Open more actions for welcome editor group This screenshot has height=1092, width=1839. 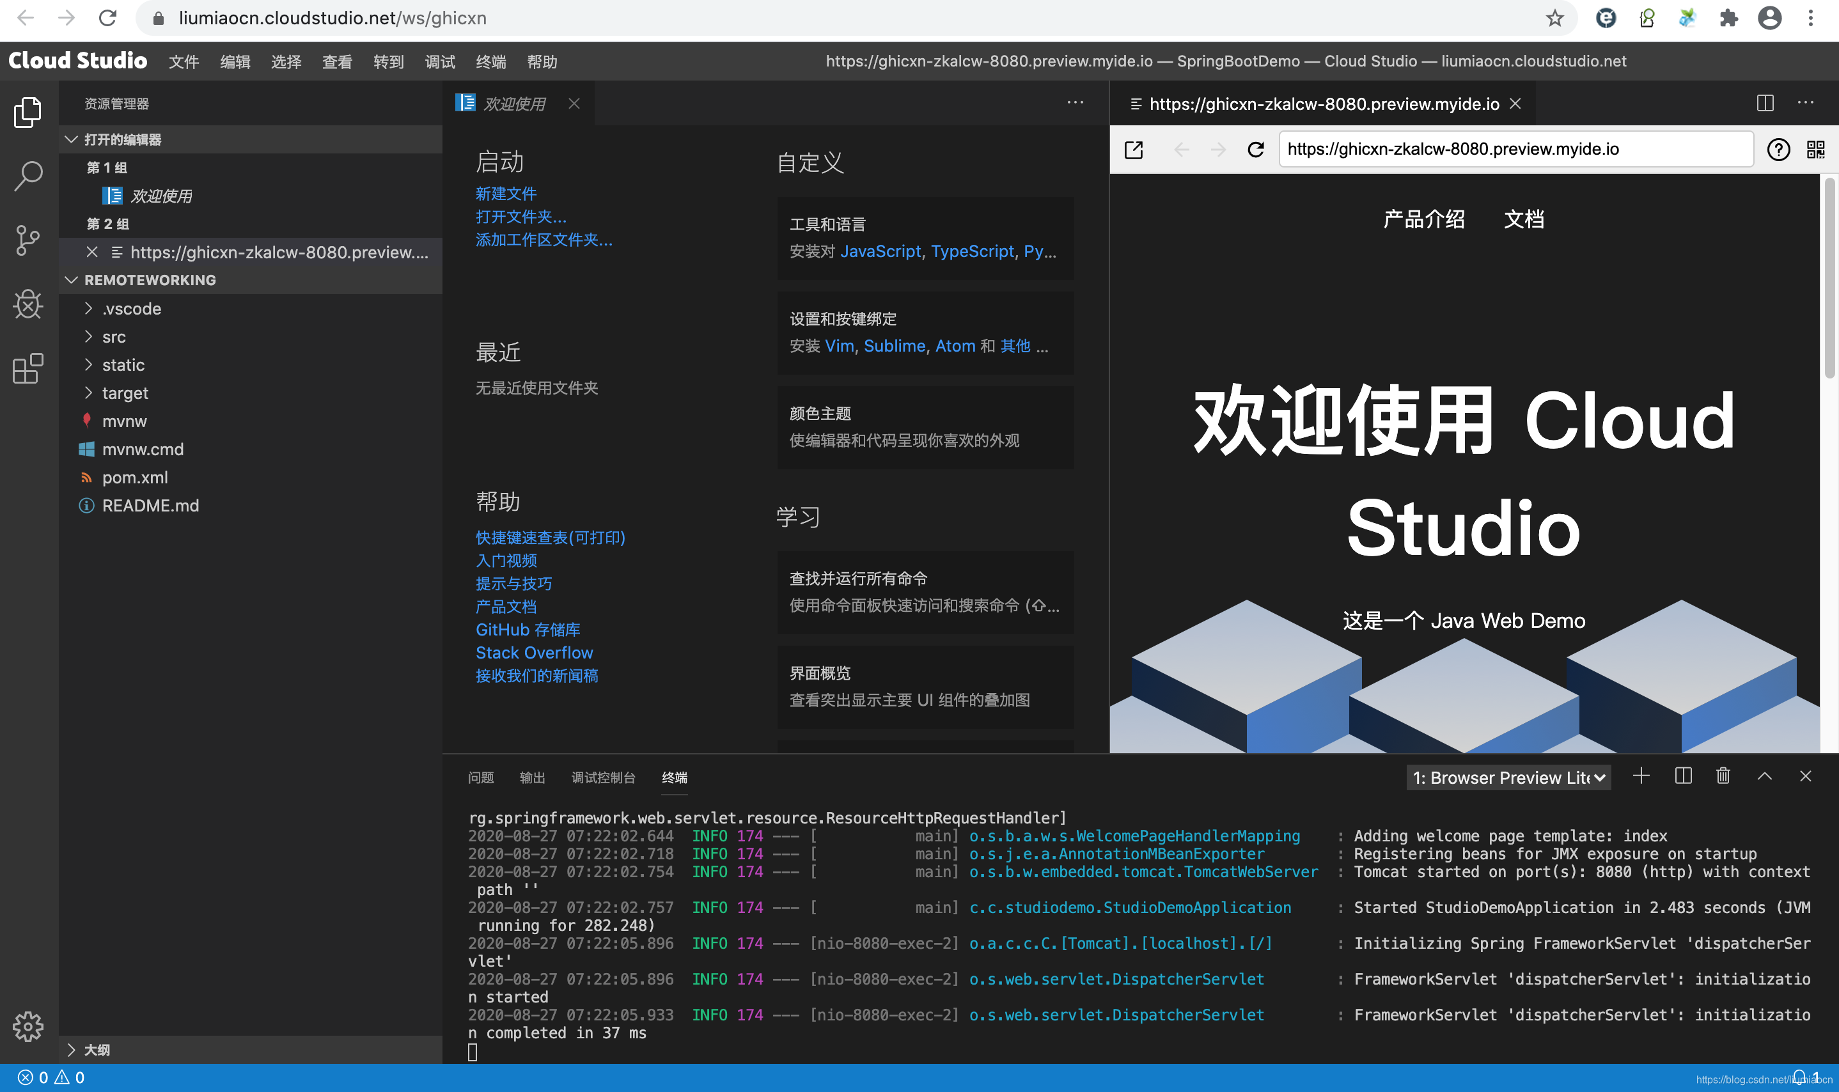coord(1075,103)
